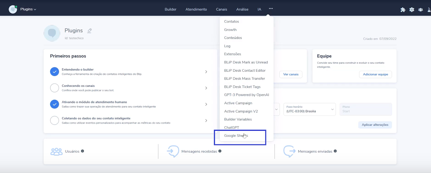Screen dimensions: 431x173
Task: Toggle Ativando o módulo de atendimento humano check
Action: click(x=54, y=104)
